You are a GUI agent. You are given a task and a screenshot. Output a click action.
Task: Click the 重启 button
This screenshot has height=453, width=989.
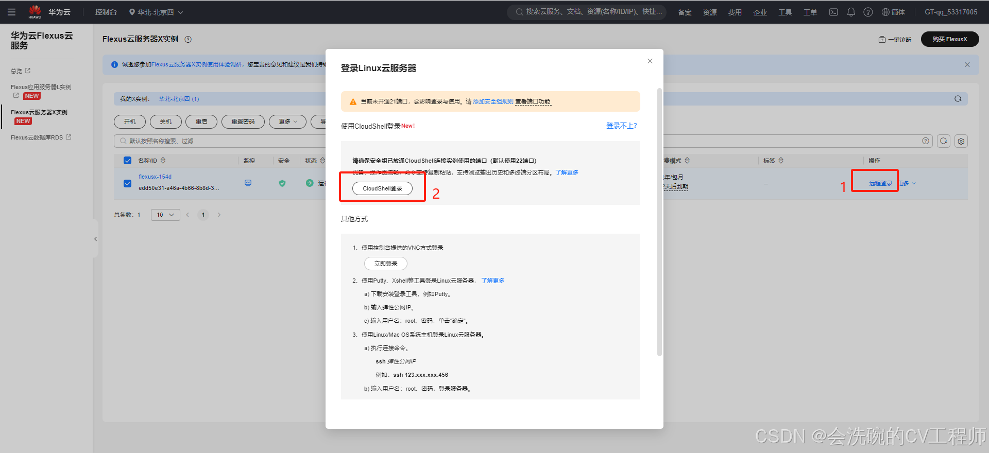click(x=201, y=121)
